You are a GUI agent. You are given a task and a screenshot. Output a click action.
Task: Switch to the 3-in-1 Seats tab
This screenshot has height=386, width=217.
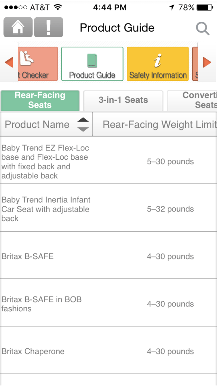tap(123, 100)
